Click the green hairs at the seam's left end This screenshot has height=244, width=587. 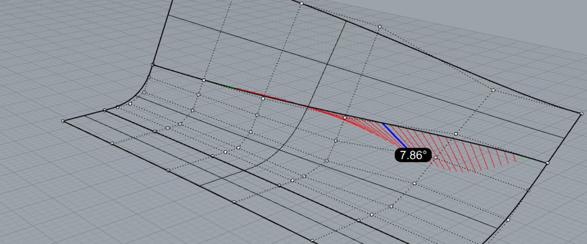(228, 86)
